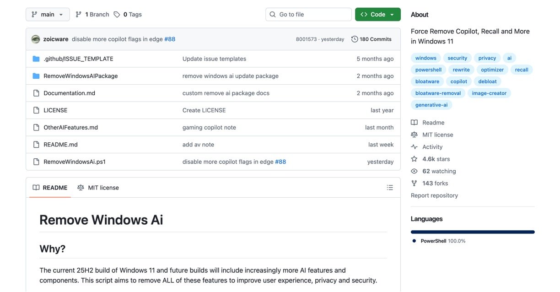Open the LICENSE file
This screenshot has width=560, height=292.
(x=55, y=110)
